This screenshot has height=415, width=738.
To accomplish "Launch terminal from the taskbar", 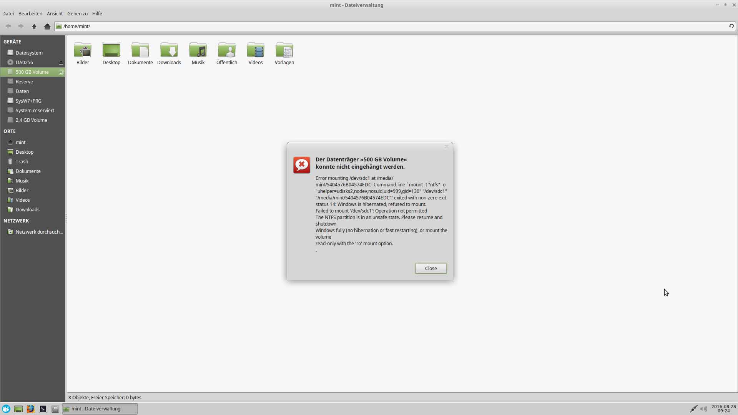I will 43,409.
